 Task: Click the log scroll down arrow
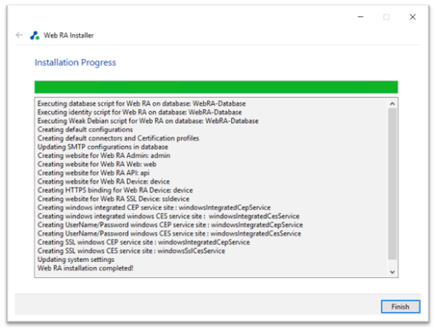(392, 272)
